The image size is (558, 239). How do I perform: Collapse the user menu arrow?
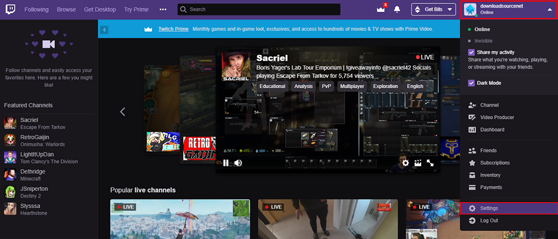click(550, 10)
